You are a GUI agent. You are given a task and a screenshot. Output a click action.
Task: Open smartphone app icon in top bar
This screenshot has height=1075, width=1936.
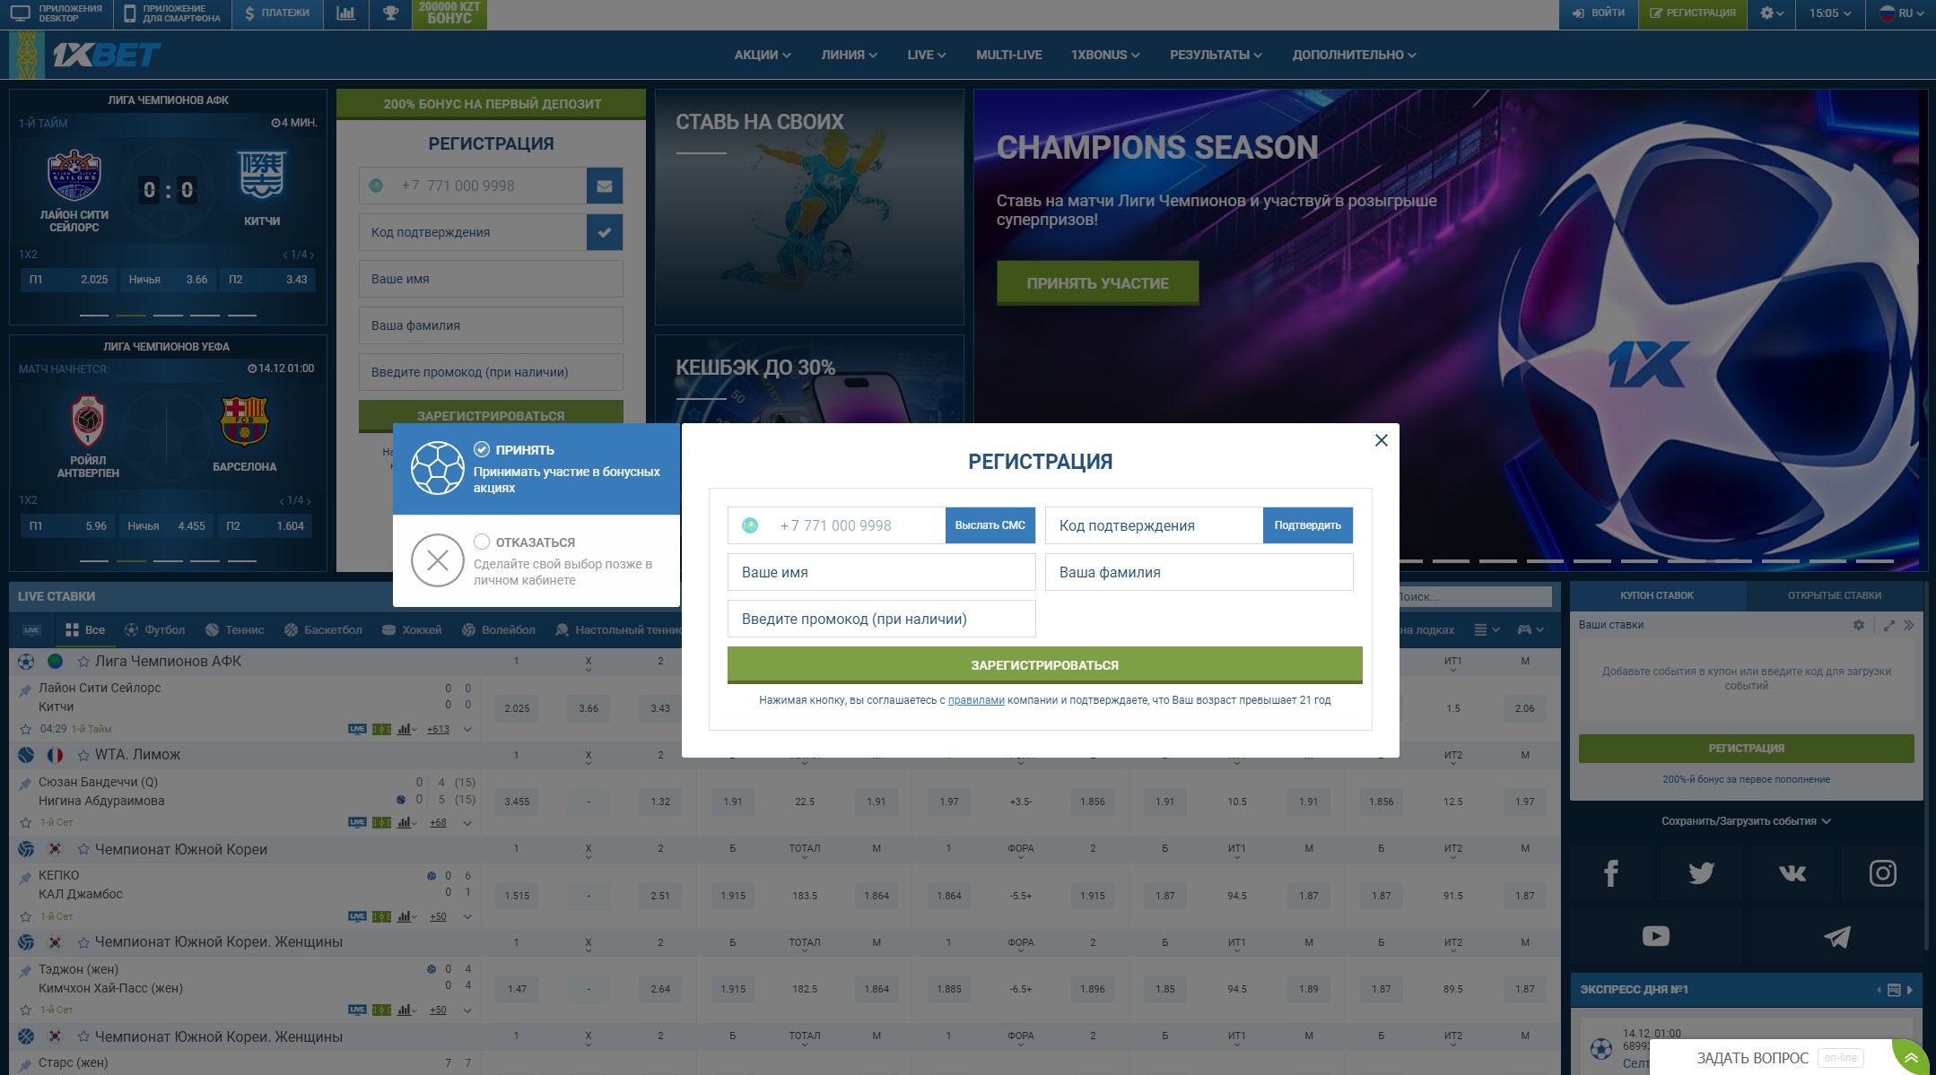[x=129, y=13]
